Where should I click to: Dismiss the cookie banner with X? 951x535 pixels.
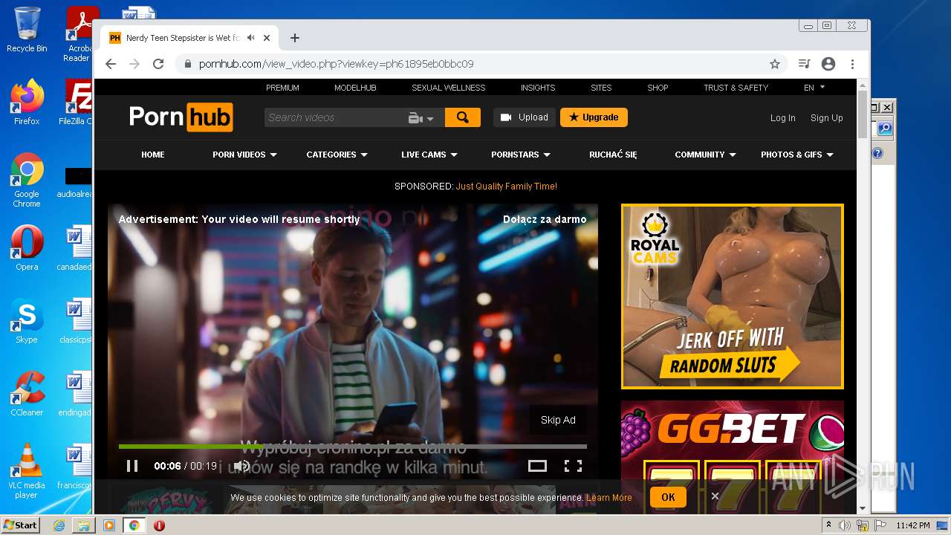pos(715,496)
